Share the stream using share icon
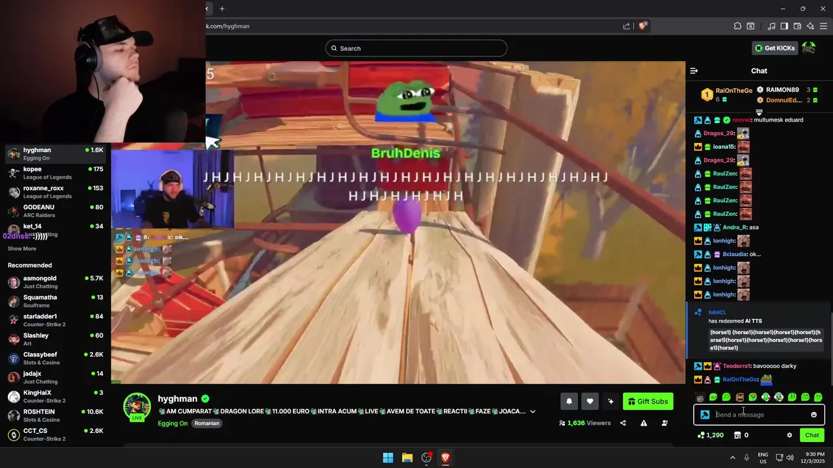 623,423
